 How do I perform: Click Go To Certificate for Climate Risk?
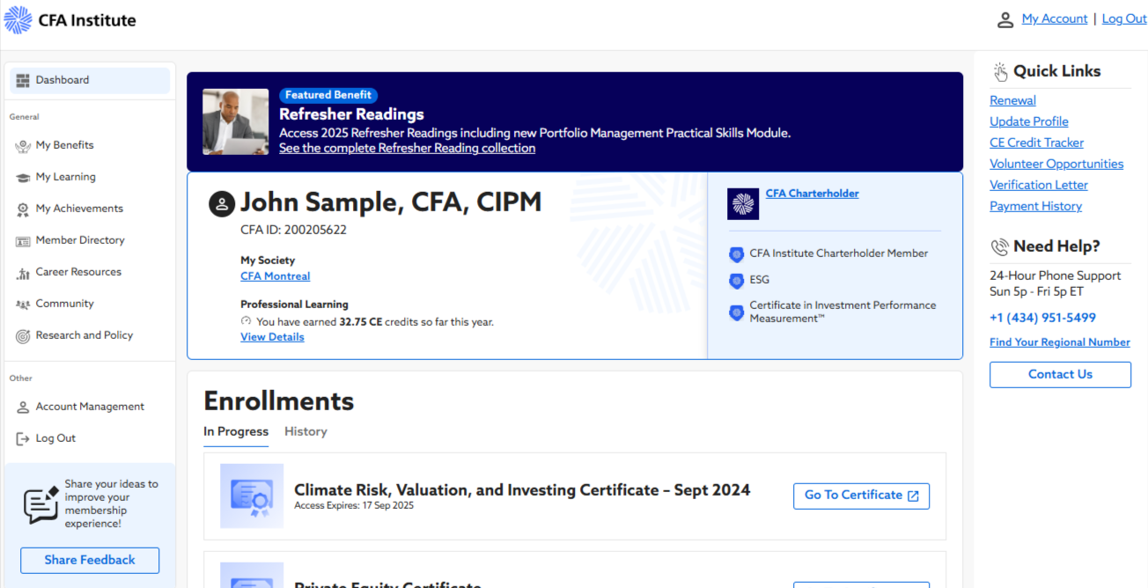[861, 496]
